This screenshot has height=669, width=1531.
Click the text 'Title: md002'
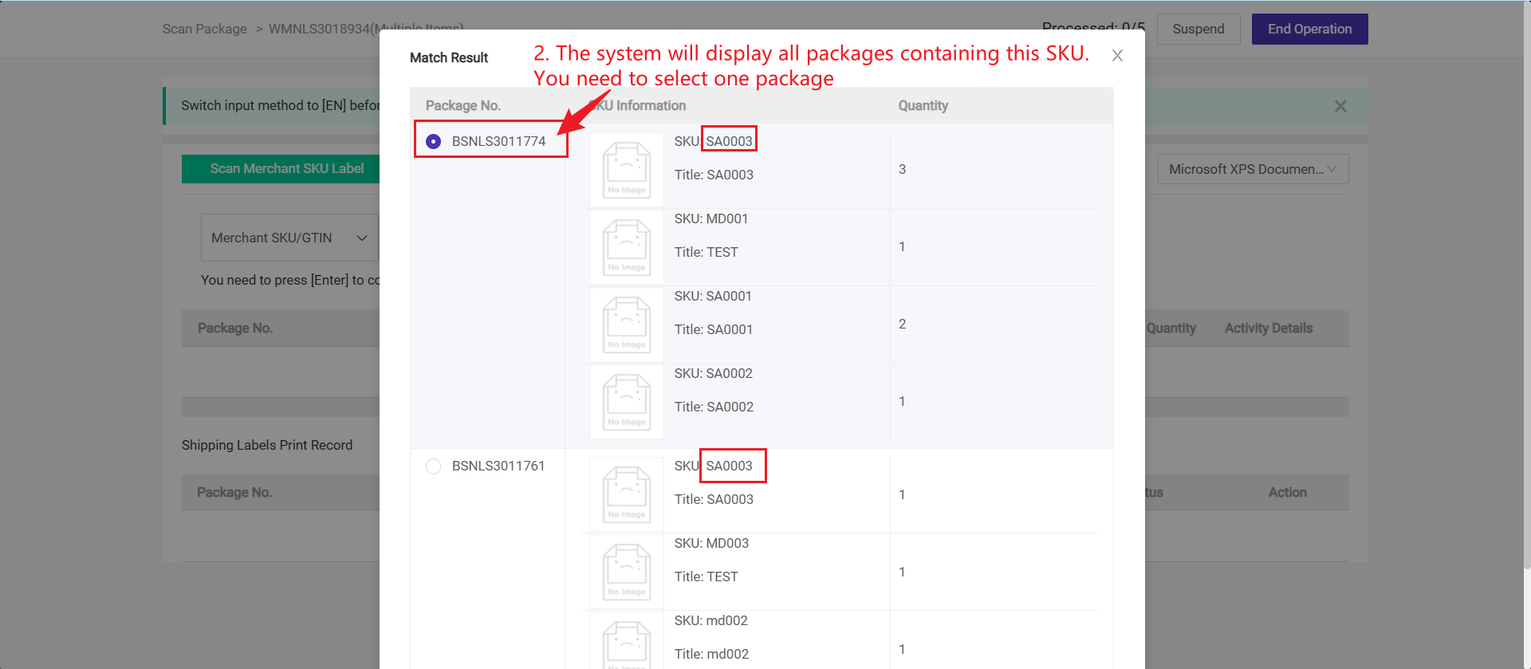click(x=711, y=654)
